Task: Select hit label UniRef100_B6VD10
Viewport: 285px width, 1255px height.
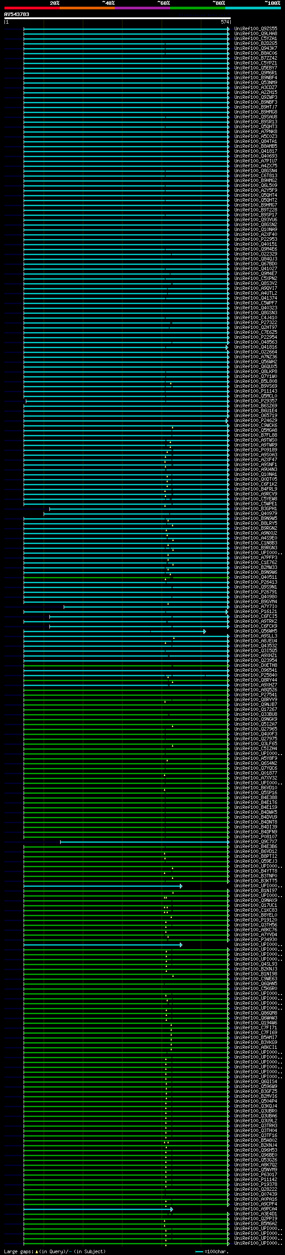Action: (256, 788)
